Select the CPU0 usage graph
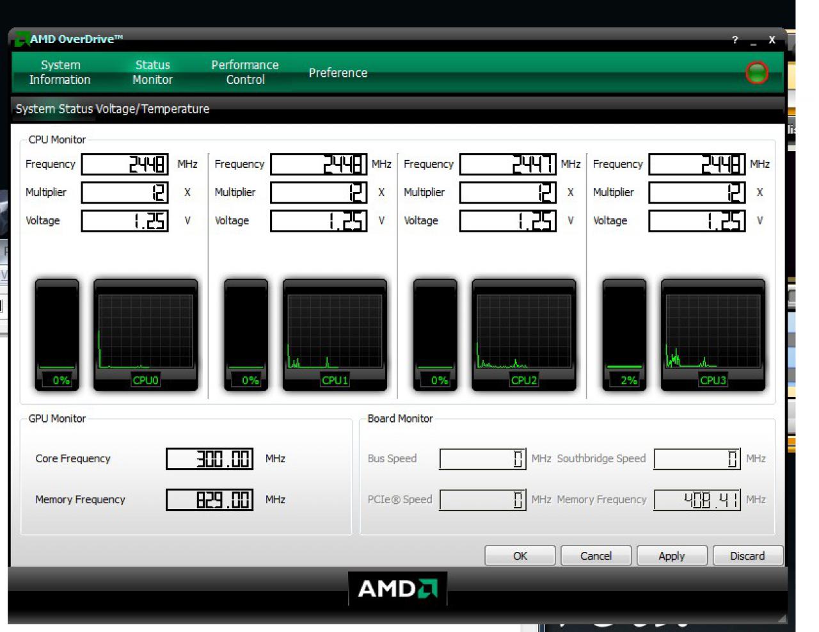This screenshot has height=632, width=819. pos(146,334)
